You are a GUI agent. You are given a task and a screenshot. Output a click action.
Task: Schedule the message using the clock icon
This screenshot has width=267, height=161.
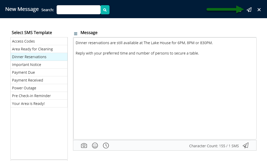tap(106, 145)
